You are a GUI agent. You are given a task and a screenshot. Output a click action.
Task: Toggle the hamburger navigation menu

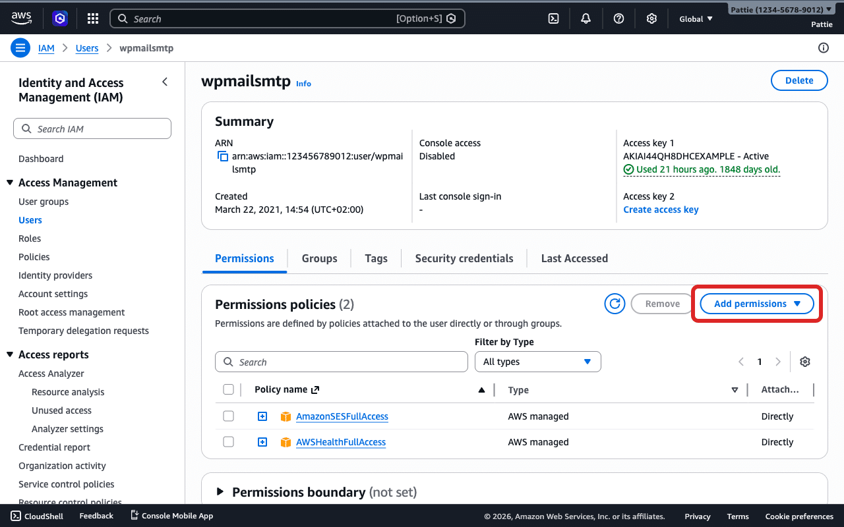tap(20, 48)
